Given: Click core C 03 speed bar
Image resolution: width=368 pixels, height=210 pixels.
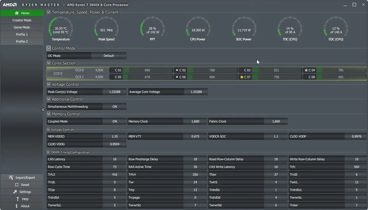Looking at the screenshot, I should coord(277,70).
